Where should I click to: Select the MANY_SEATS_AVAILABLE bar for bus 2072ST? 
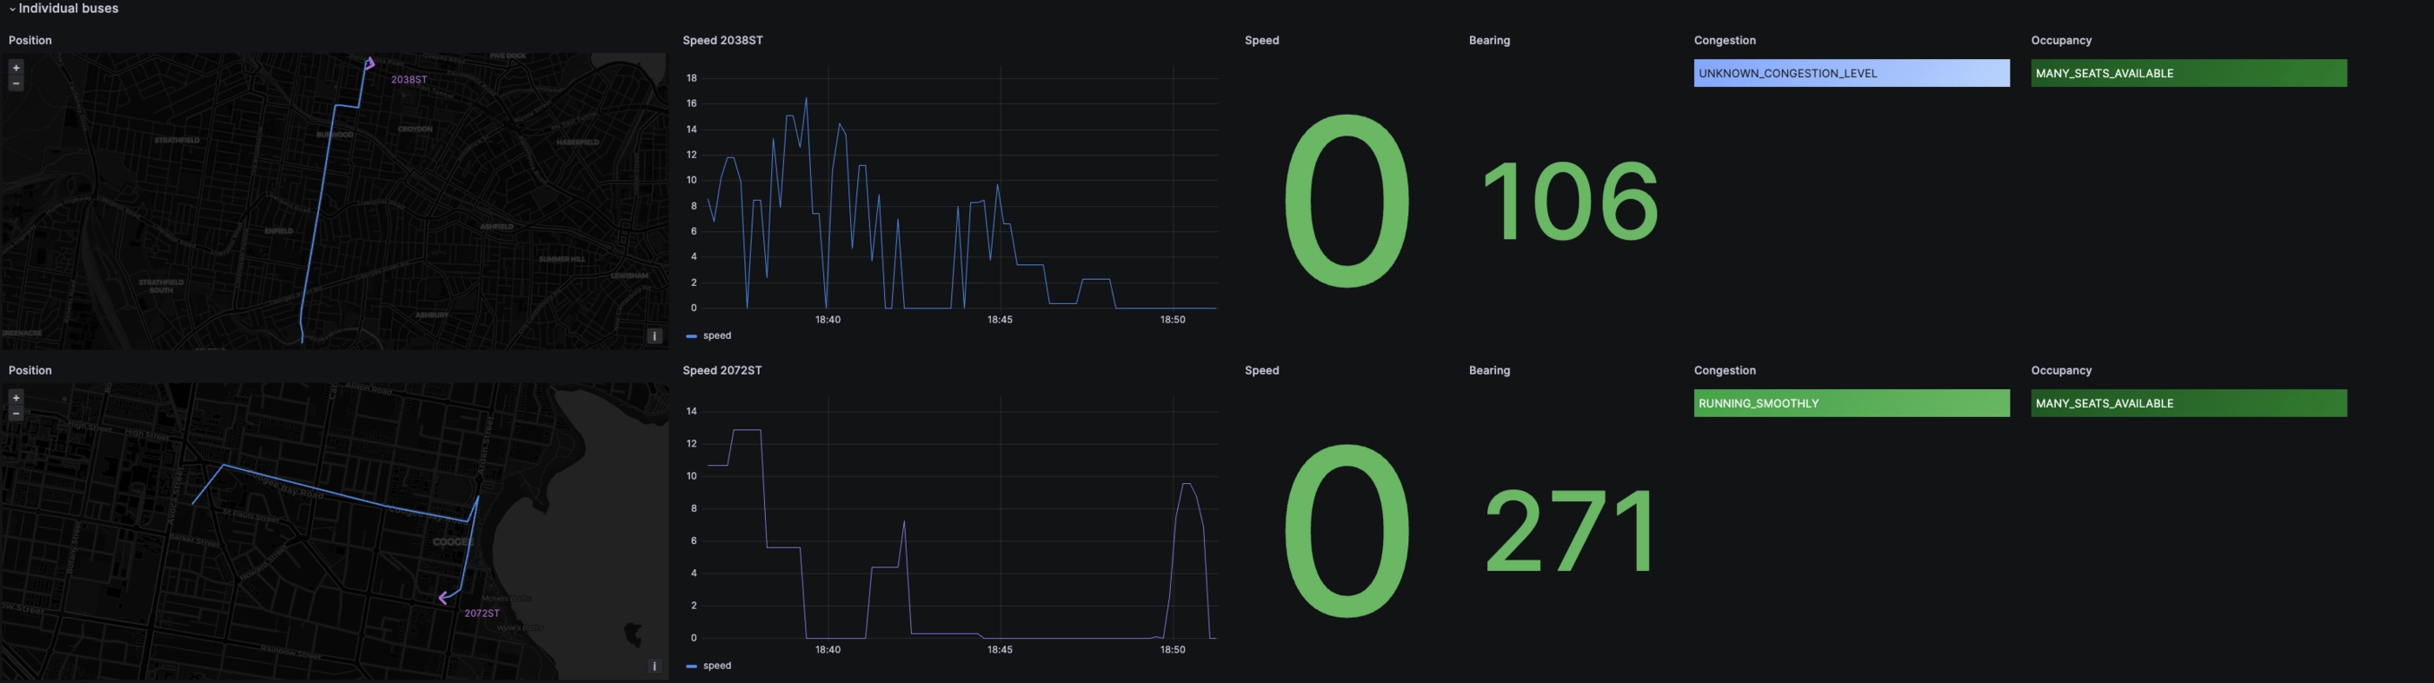point(2188,403)
